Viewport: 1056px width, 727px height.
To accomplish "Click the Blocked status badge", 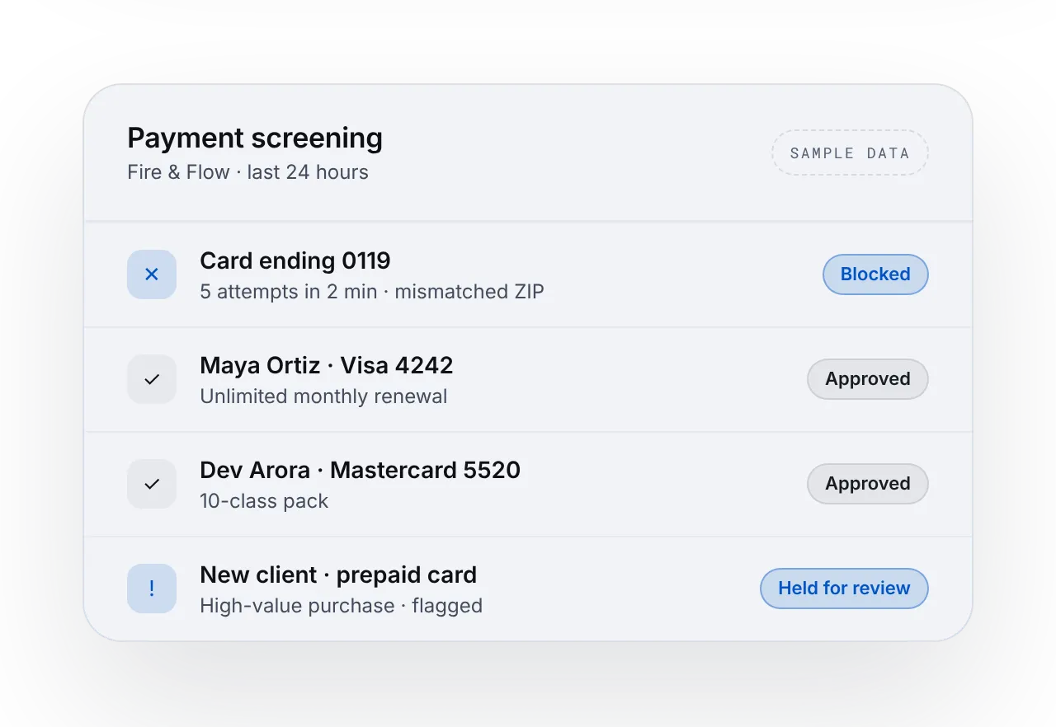I will (875, 274).
